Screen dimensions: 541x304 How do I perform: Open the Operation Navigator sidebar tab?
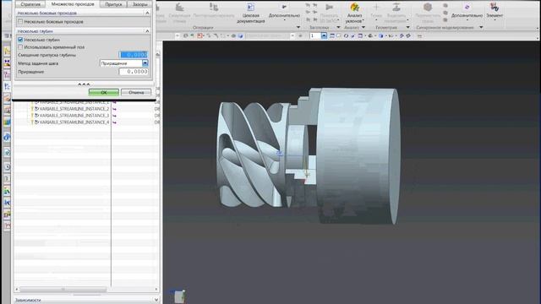tap(7, 86)
